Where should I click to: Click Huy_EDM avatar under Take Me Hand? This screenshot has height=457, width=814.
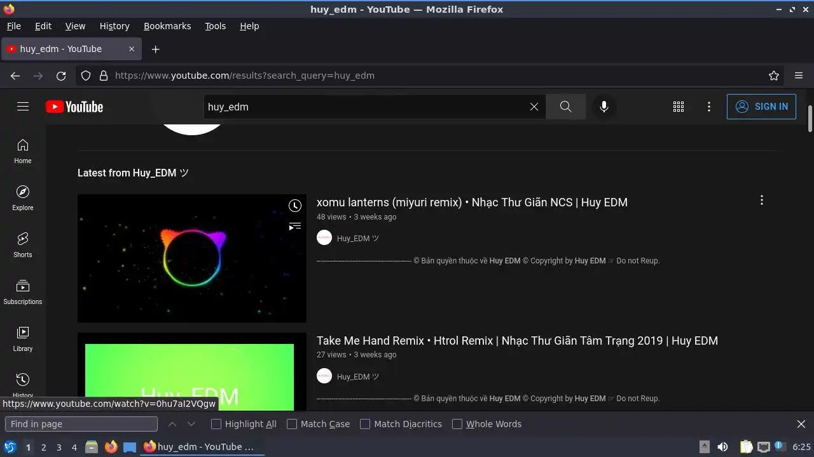coord(324,376)
